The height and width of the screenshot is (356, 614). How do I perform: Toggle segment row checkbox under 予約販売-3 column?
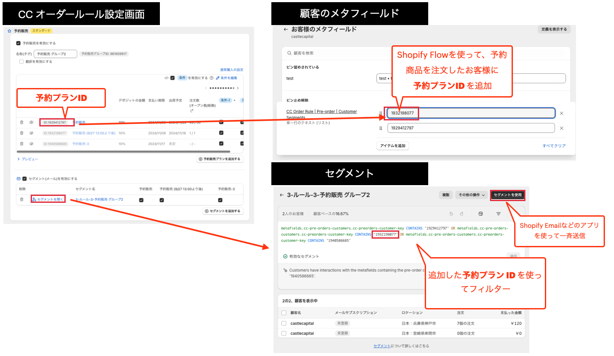pyautogui.click(x=220, y=200)
